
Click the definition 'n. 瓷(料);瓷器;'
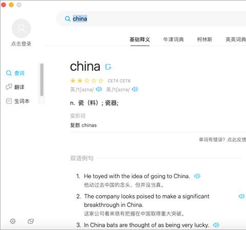pyautogui.click(x=94, y=103)
